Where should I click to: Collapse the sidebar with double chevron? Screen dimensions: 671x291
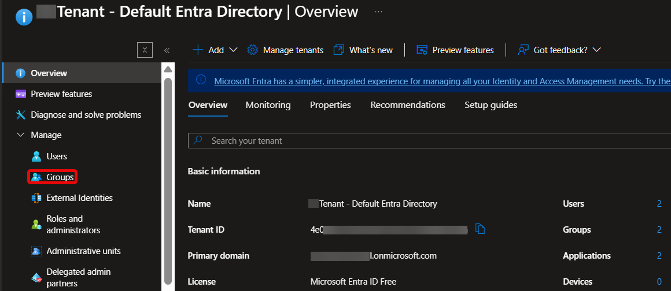(167, 50)
